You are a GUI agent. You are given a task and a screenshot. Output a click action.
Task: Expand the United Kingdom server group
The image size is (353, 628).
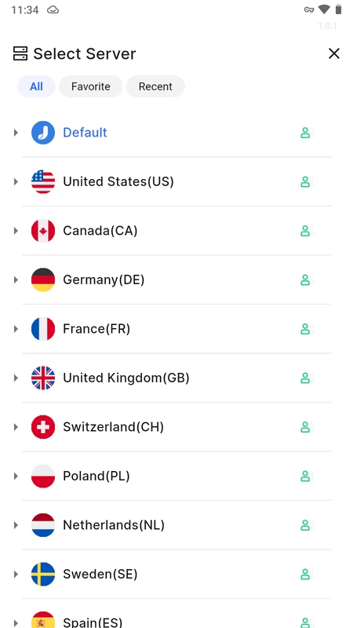click(16, 378)
